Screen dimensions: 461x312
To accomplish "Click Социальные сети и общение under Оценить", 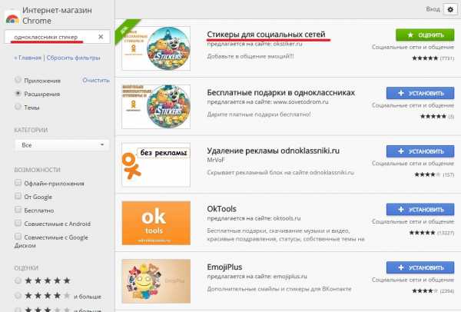I will [413, 47].
